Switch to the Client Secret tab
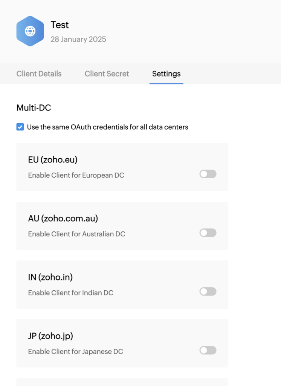Viewport: 281px width, 386px height. coord(107,74)
